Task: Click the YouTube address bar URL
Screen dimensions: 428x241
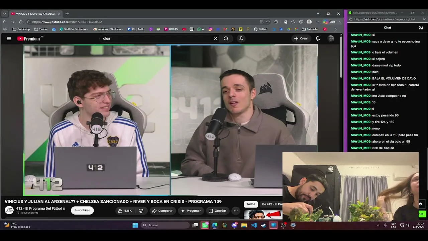Action: 67,22
